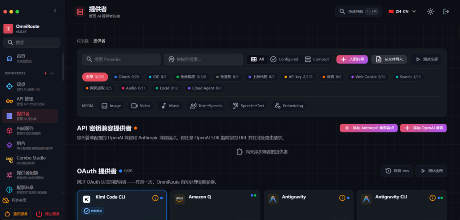Filter by 上游代理 0/2 chip
460x220 pixels.
(x=261, y=77)
